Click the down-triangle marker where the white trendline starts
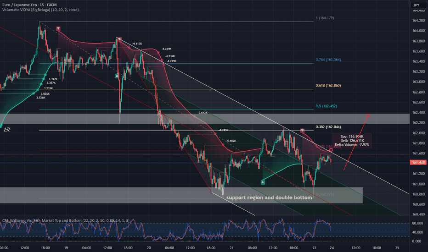 click(119, 39)
